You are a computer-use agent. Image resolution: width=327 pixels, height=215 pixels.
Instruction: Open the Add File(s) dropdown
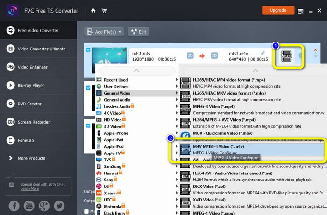tap(103, 32)
